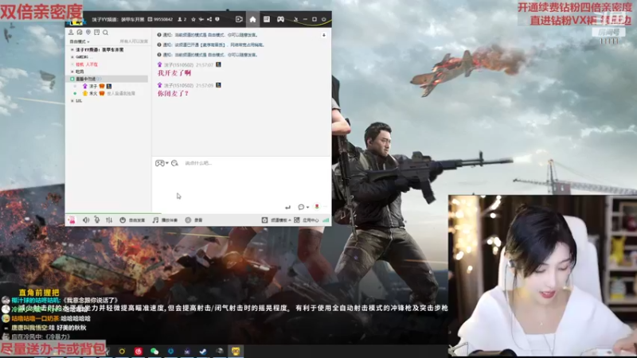Expand the 吃鸡 sub-channel

(x=72, y=72)
